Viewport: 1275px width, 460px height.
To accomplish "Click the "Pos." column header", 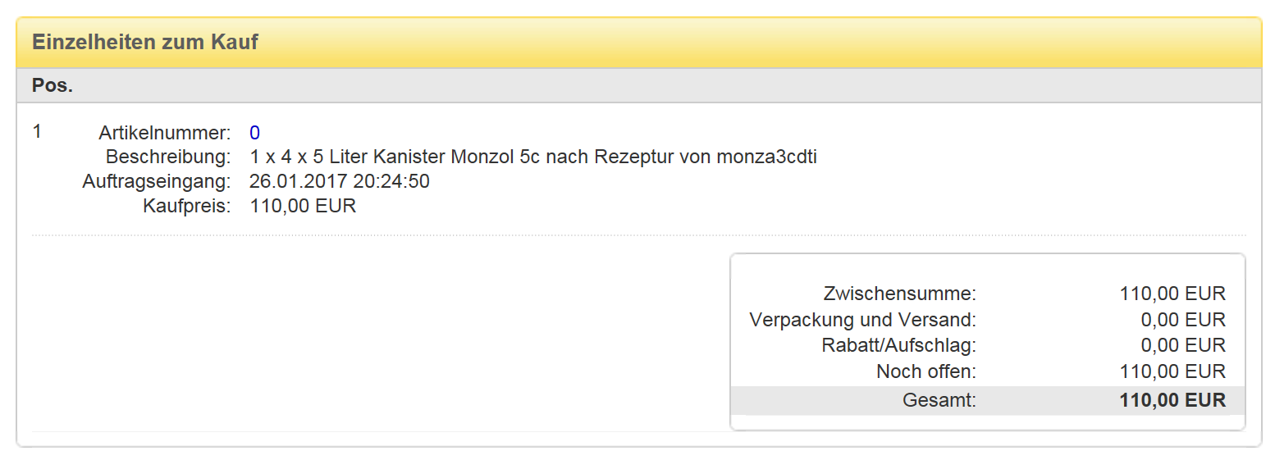I will [x=53, y=85].
